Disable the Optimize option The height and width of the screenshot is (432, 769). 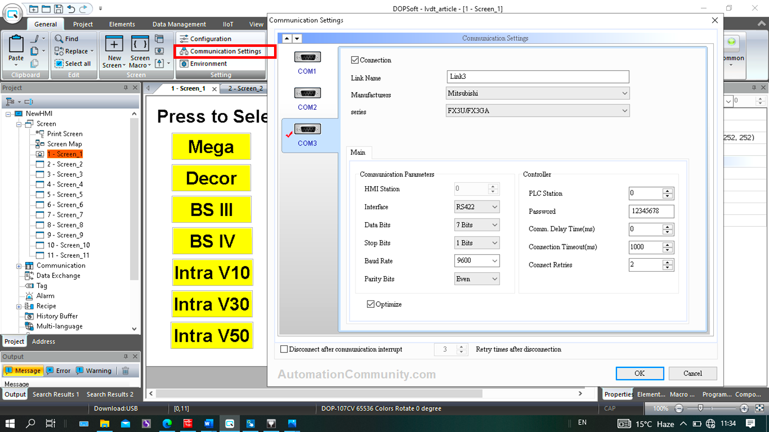(371, 304)
